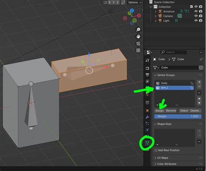The height and width of the screenshot is (171, 206).
Task: Open the Output properties tab
Action: point(147,75)
